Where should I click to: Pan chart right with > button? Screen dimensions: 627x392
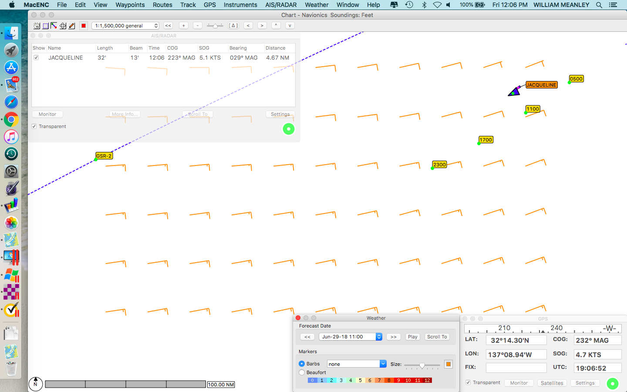262,26
